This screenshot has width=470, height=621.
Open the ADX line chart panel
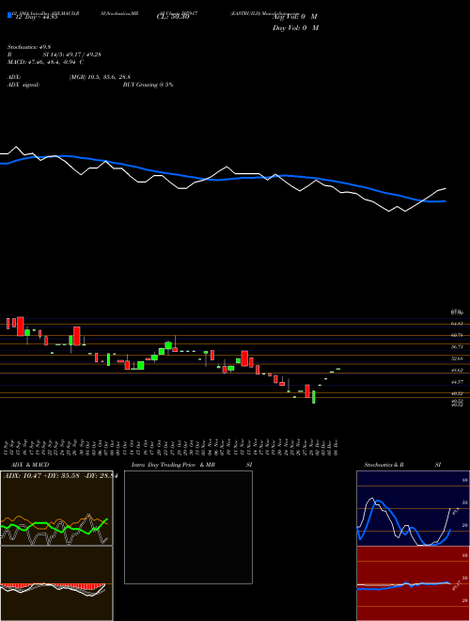pos(56,508)
